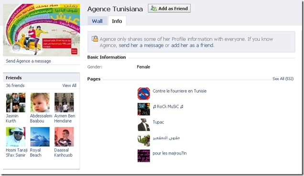This screenshot has width=304, height=176.
Task: Click the padlock privacy icon
Action: click(95, 39)
